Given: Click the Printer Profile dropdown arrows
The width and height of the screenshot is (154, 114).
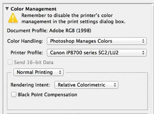Looking at the screenshot, I should (x=143, y=53).
